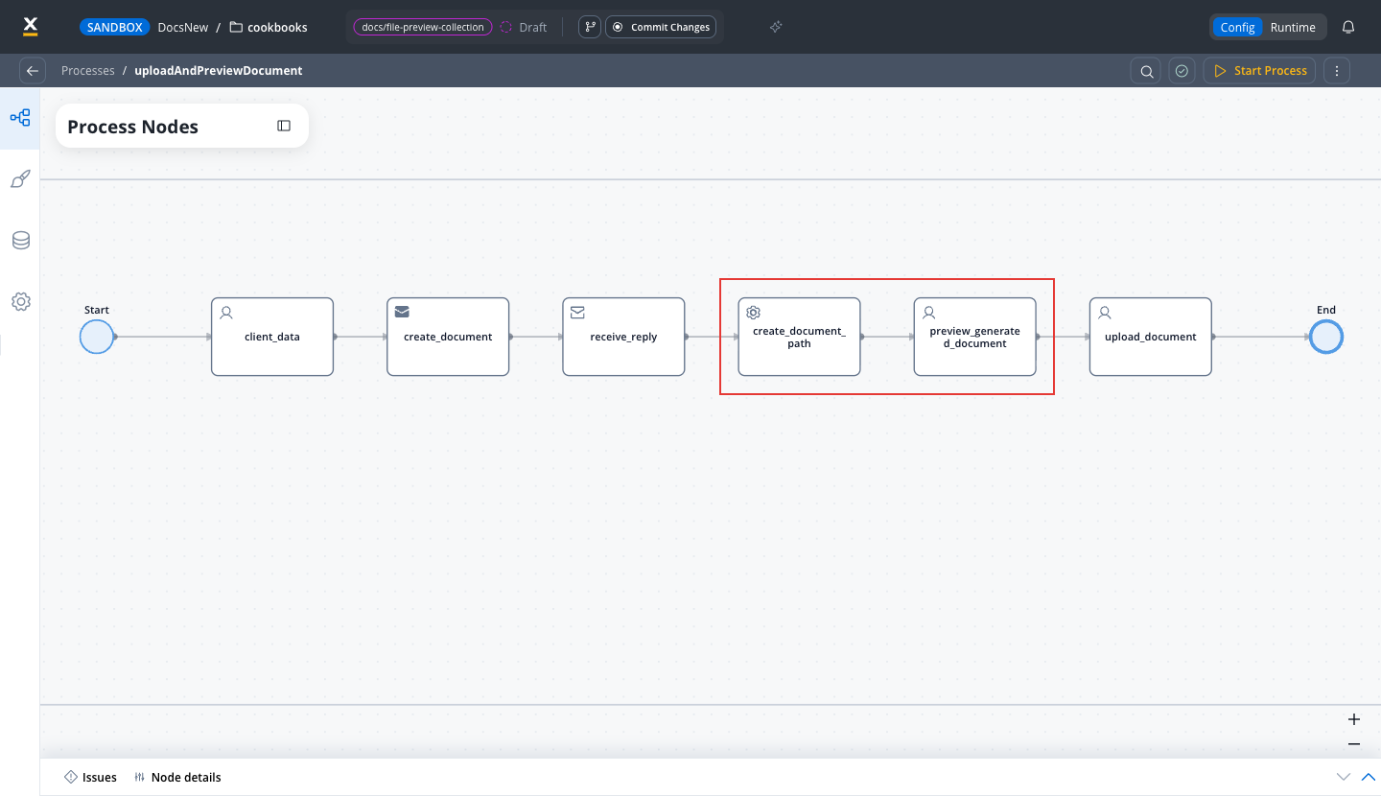Click the uploadAndPreviewDocument process name
The width and height of the screenshot is (1381, 796).
point(219,71)
